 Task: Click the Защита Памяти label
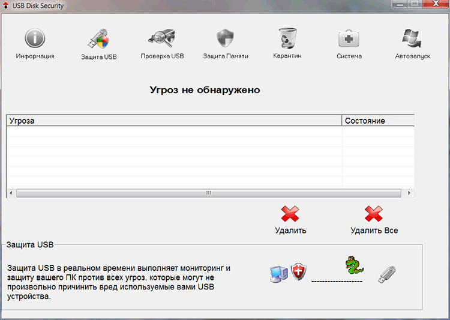tap(226, 56)
